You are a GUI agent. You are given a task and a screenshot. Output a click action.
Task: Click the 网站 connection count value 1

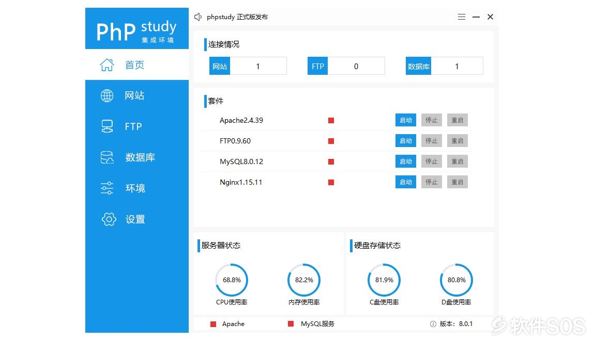258,66
